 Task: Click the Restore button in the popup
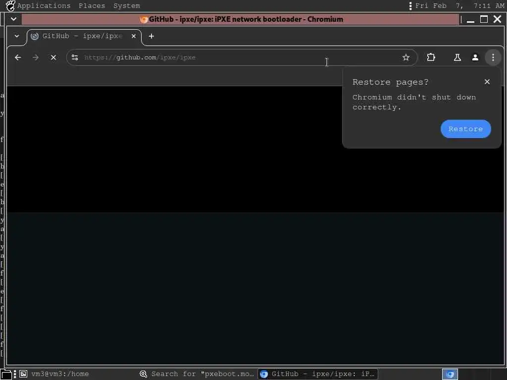[465, 129]
